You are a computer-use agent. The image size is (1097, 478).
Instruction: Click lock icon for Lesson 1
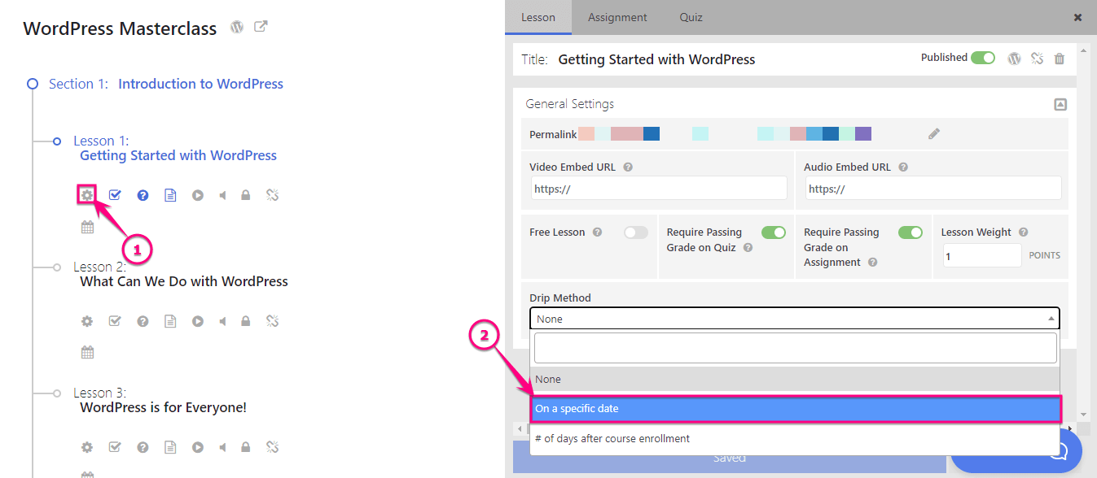(245, 195)
